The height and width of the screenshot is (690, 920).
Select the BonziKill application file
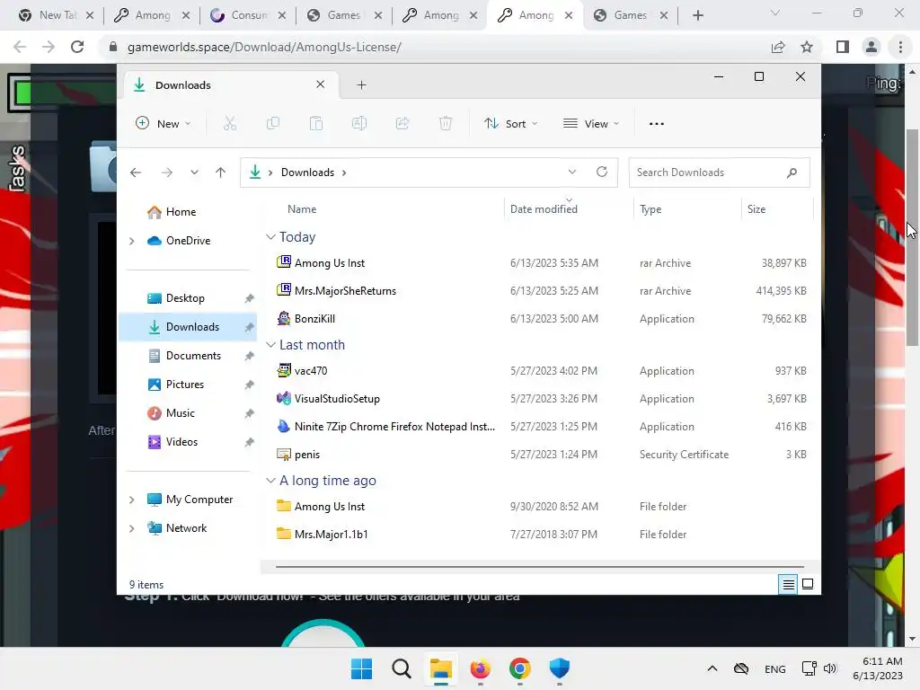click(x=540, y=319)
